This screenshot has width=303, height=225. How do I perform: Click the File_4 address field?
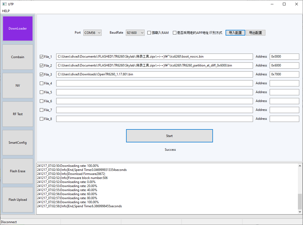click(x=284, y=83)
